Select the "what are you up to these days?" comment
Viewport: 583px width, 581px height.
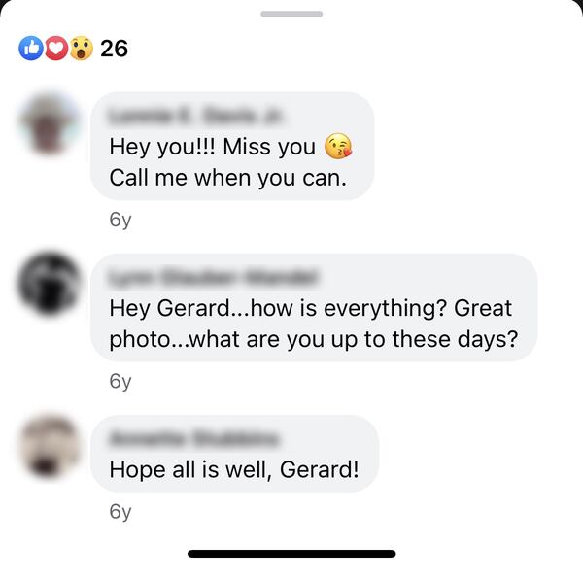354,339
